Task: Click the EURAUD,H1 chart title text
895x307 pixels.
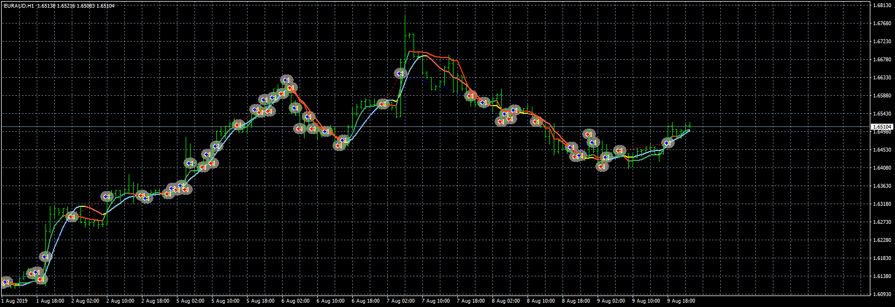Action: pyautogui.click(x=19, y=6)
